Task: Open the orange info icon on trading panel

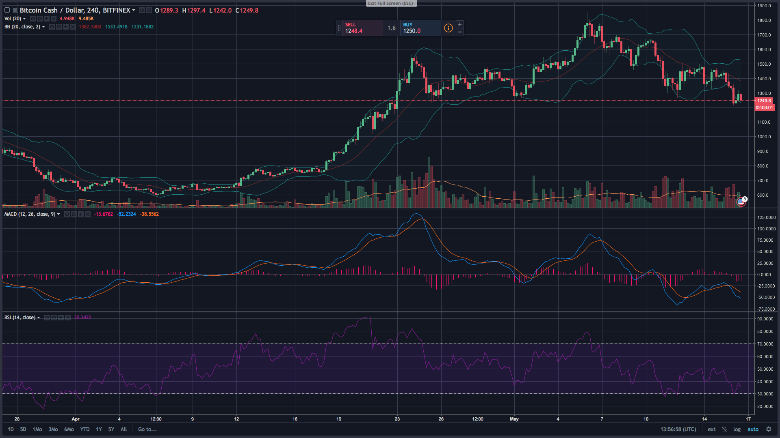Action: pyautogui.click(x=448, y=28)
